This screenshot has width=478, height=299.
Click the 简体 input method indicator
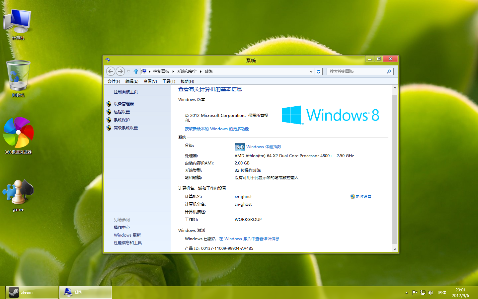coord(442,293)
